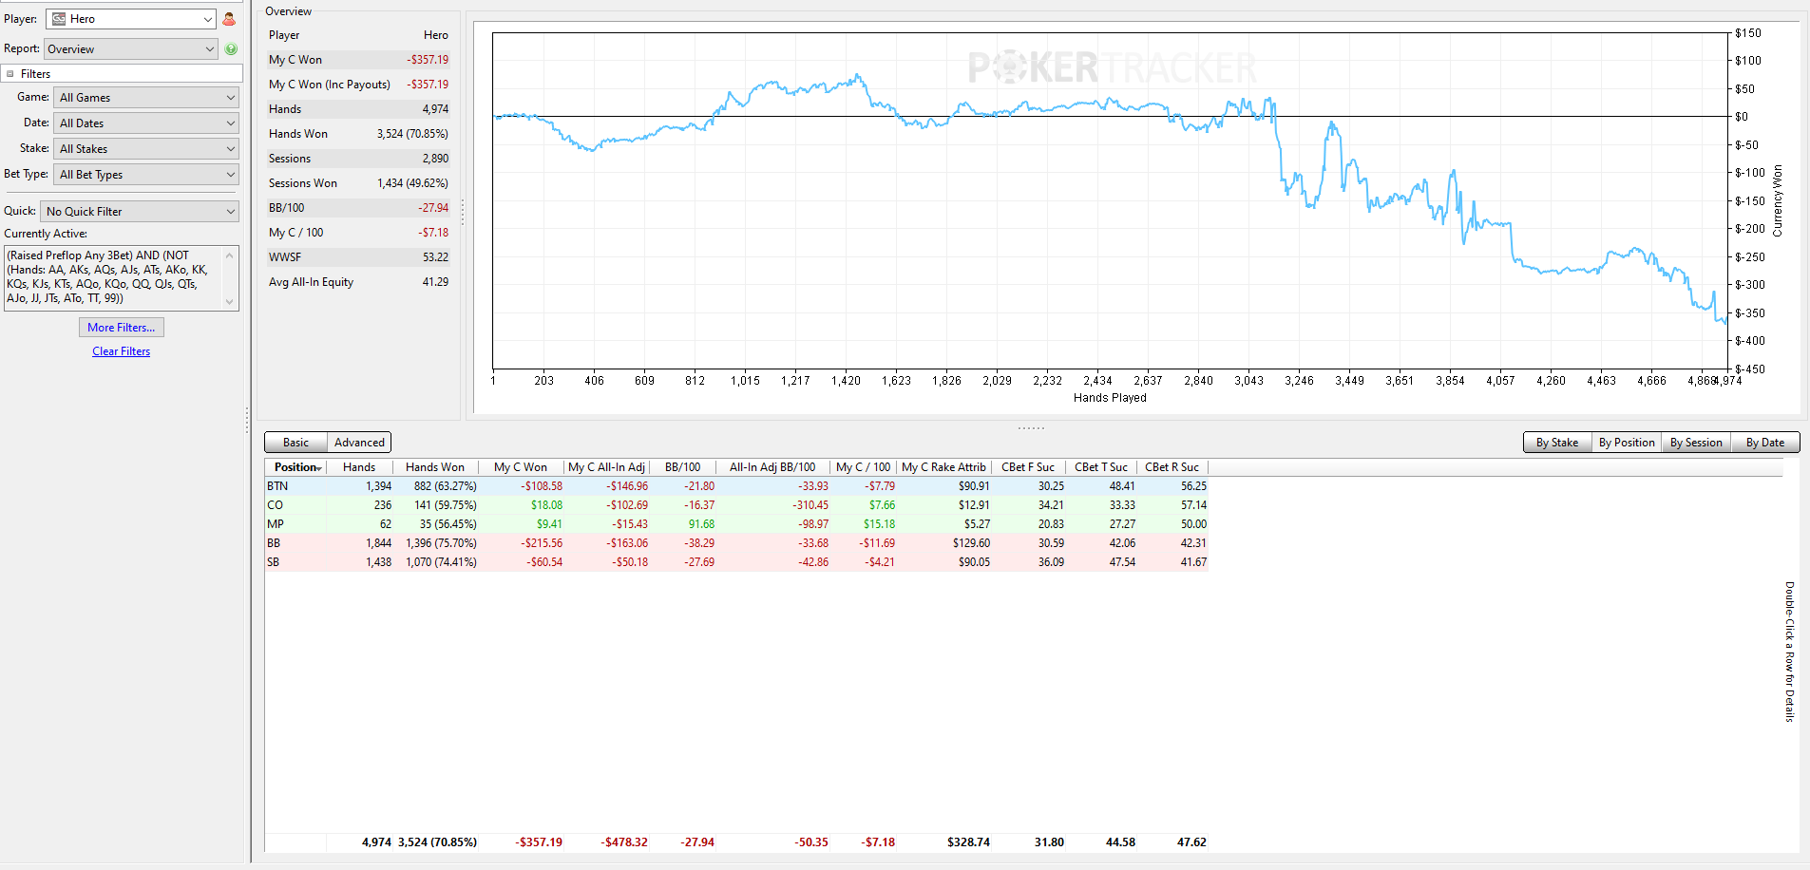
Task: Open the Game filter dropdown
Action: click(x=146, y=98)
